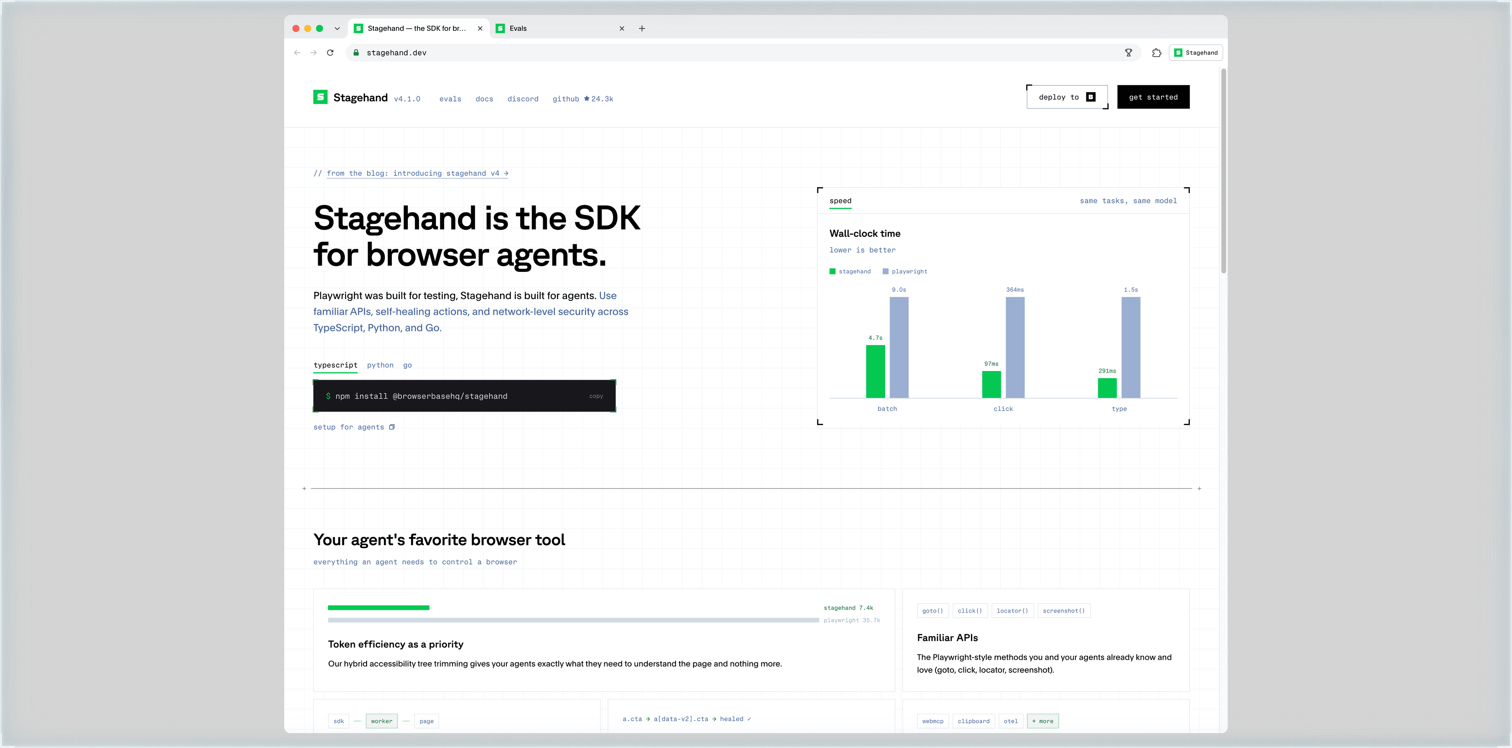
Task: Reload the stagehand.dev page
Action: (x=330, y=53)
